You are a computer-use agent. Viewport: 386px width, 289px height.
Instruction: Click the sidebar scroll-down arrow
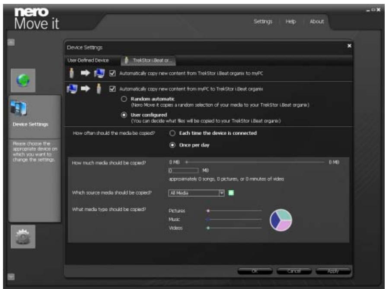tap(11, 277)
